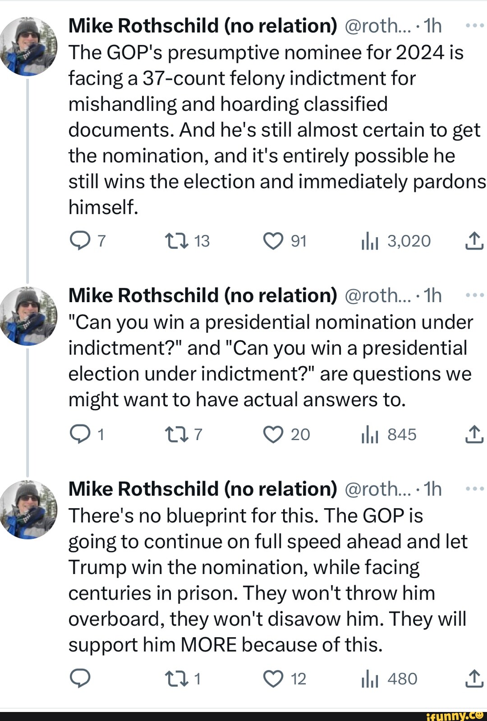Screen dimensions: 487x721
Task: Reply to the 'no blueprint' tweet
Action: pyautogui.click(x=80, y=679)
